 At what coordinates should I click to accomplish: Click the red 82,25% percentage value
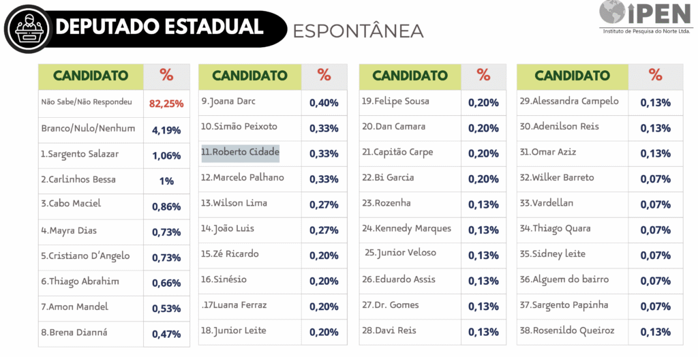pyautogui.click(x=166, y=104)
